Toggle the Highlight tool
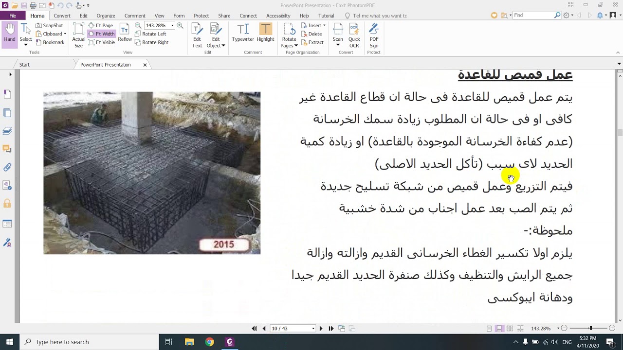Image resolution: width=623 pixels, height=350 pixels. [265, 33]
